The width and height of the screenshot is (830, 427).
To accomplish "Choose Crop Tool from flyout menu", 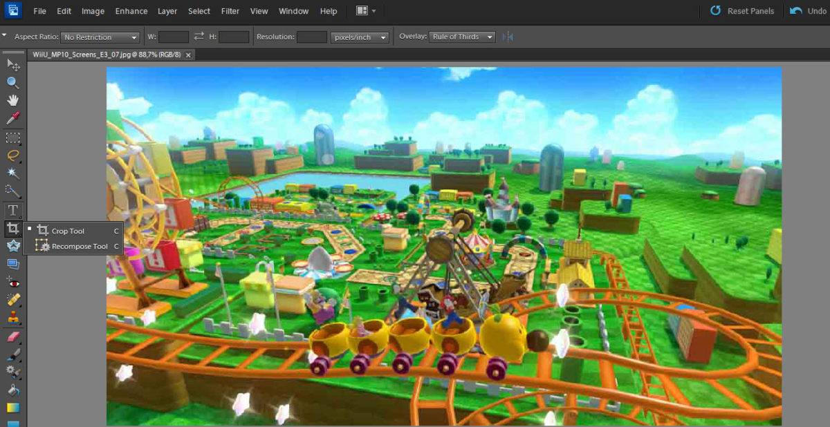I will tap(68, 231).
